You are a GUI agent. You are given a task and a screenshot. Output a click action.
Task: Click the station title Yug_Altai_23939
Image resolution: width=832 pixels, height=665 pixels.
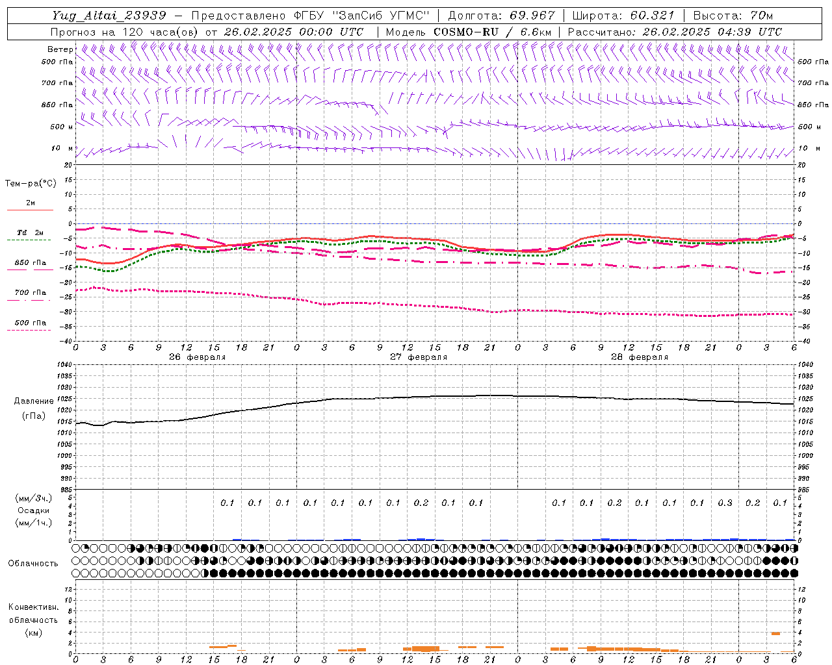point(110,15)
